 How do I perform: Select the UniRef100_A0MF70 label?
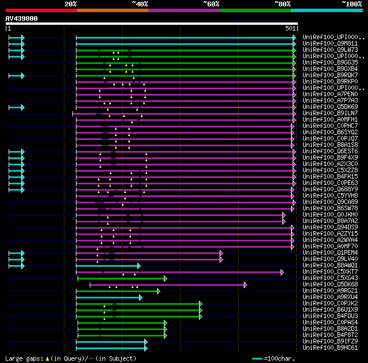click(x=330, y=247)
